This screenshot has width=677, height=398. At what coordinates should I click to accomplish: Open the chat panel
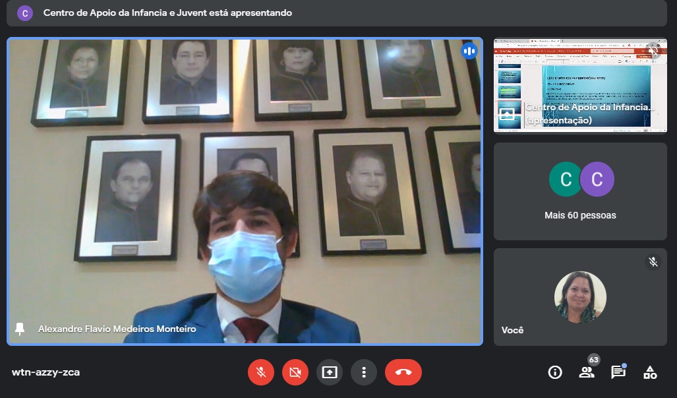coord(618,372)
